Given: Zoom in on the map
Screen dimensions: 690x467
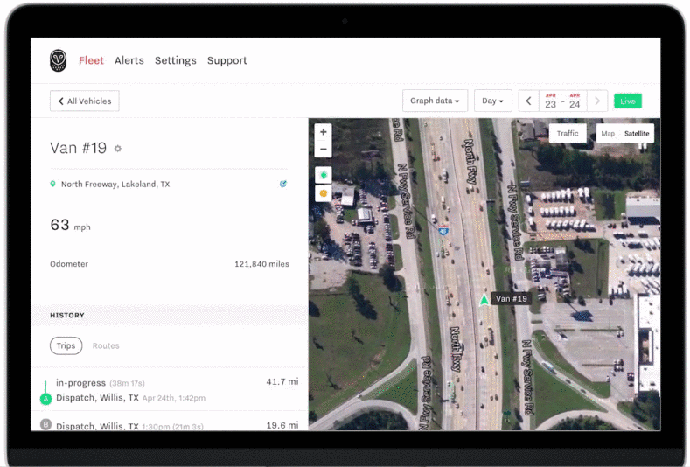Looking at the screenshot, I should 324,132.
